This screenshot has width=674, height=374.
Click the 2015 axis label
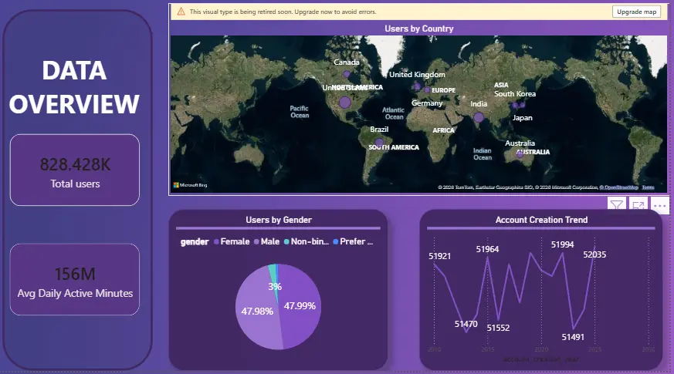pos(487,349)
